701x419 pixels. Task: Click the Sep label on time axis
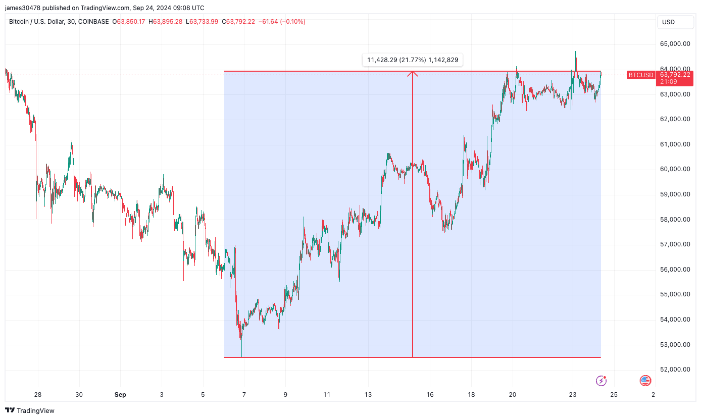(120, 395)
